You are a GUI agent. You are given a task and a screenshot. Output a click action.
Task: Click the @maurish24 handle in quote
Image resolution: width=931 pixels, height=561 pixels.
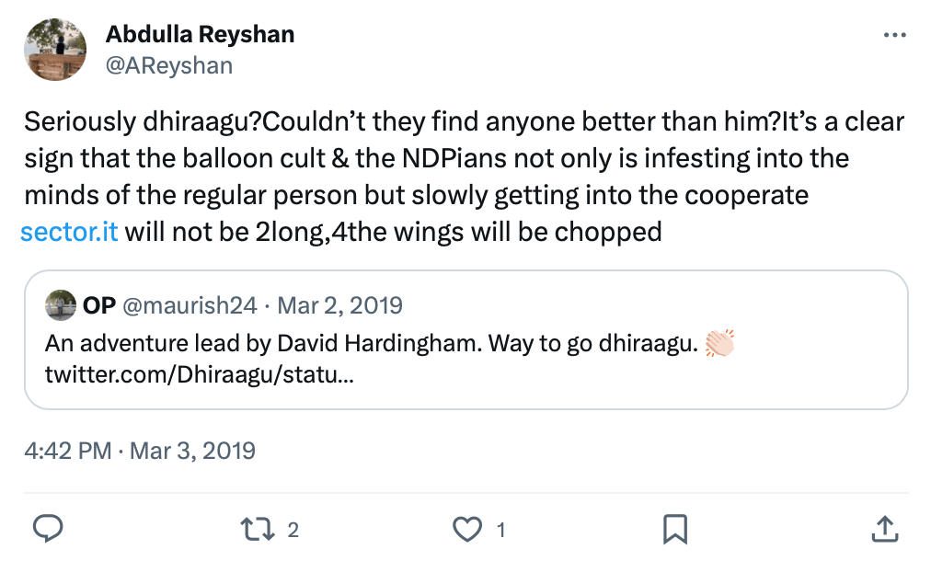[187, 304]
